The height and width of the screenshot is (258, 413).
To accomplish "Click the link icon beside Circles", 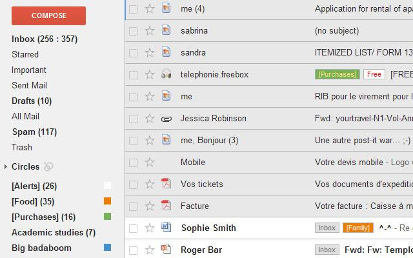I will tap(48, 166).
